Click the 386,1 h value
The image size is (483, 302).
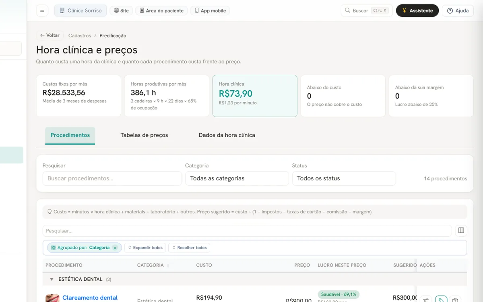click(x=143, y=93)
